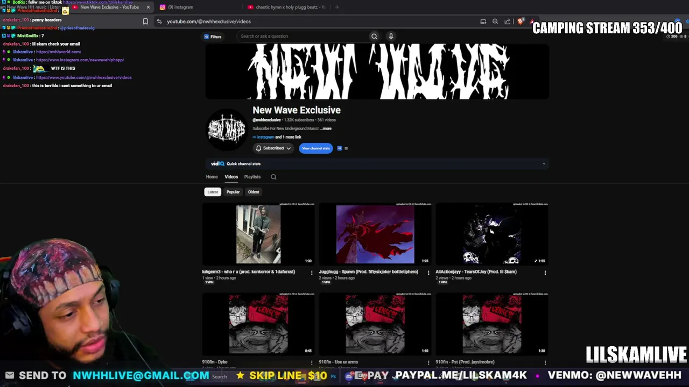Play the Jugghugg - Spawn video thumbnail
The height and width of the screenshot is (387, 689).
pyautogui.click(x=375, y=234)
